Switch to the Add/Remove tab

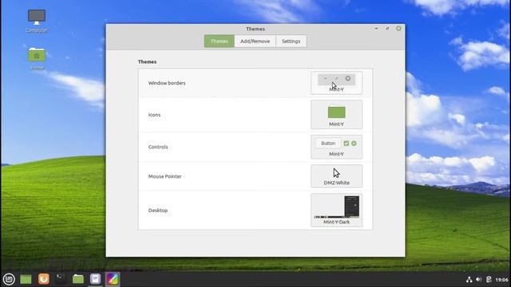click(255, 41)
